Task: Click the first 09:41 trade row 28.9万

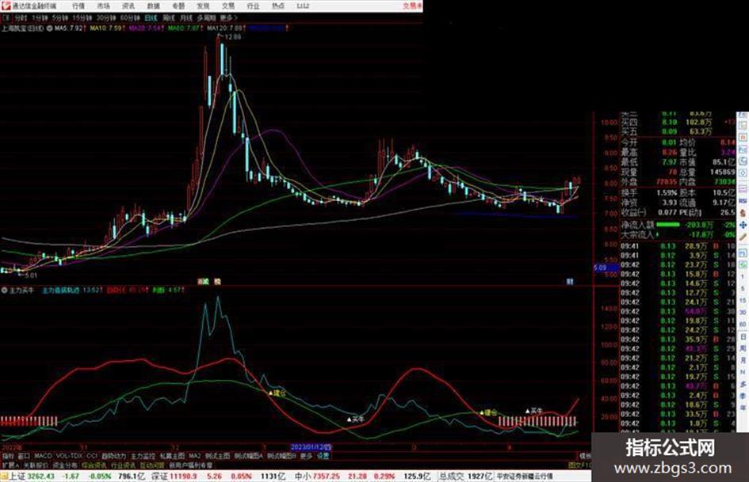Action: pos(678,246)
